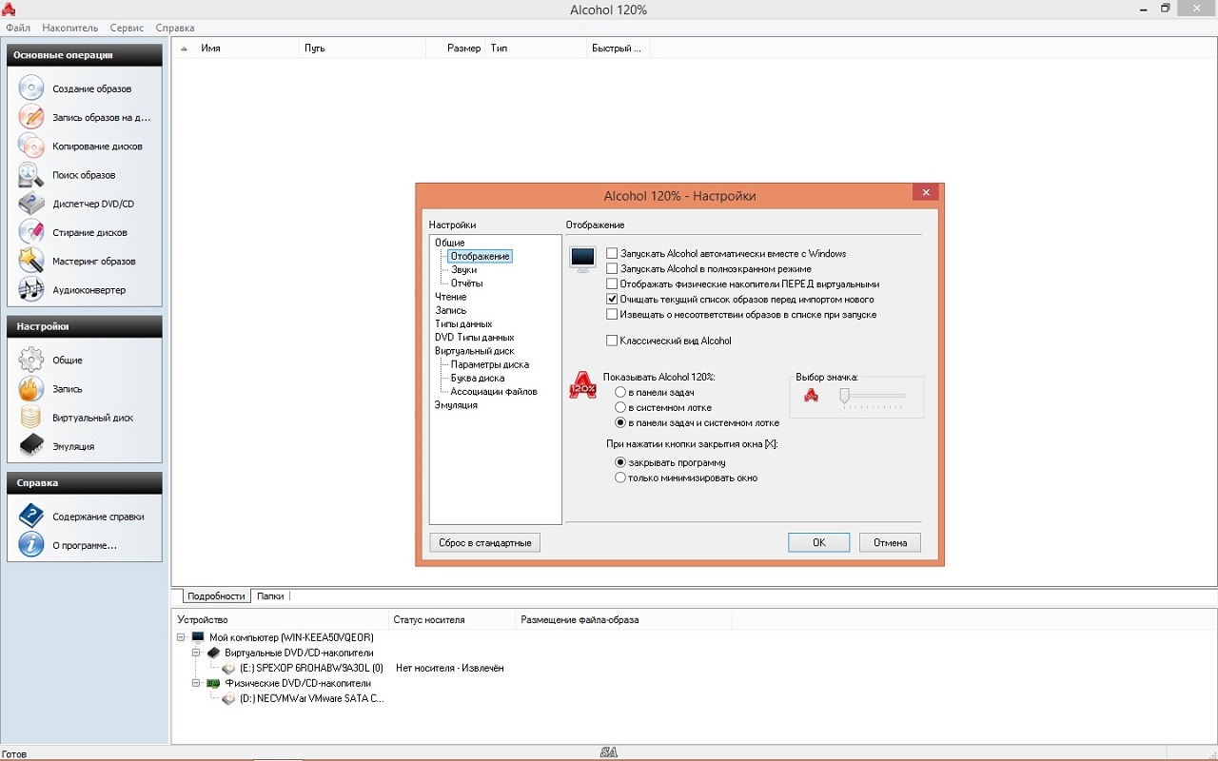Screen dimensions: 1218x761
Task: Collapse the Мой компьютер tree node
Action: pos(182,637)
